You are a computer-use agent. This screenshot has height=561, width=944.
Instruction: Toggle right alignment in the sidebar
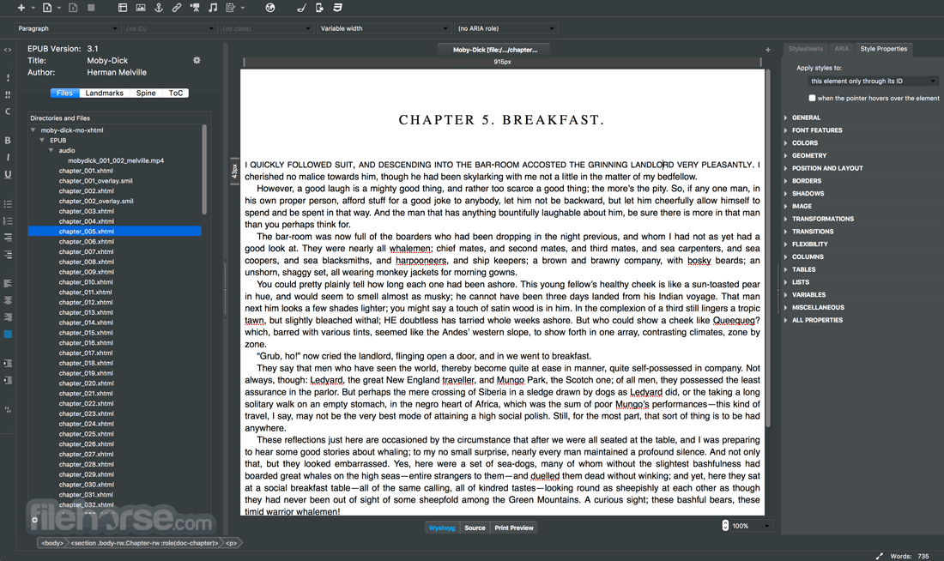(8, 317)
